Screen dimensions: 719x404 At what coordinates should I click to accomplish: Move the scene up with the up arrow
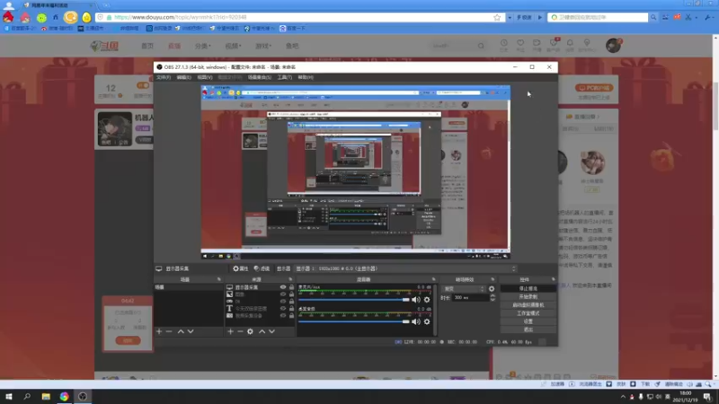point(181,331)
